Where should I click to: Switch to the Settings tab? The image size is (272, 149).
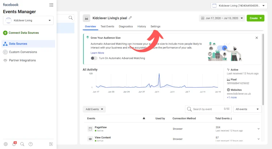click(x=155, y=26)
